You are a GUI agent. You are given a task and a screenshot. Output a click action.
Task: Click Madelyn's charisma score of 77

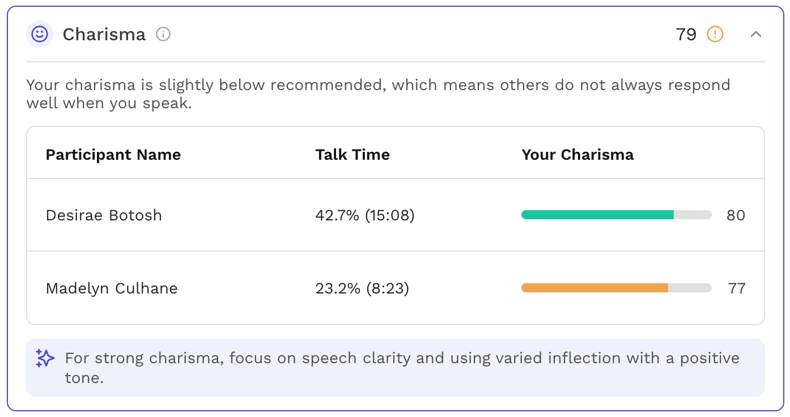[x=736, y=288]
